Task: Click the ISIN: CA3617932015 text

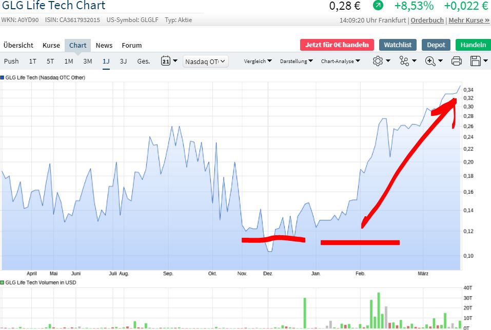Action: click(72, 19)
